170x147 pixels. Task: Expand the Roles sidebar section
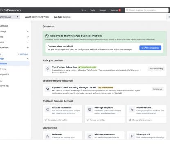28,37
